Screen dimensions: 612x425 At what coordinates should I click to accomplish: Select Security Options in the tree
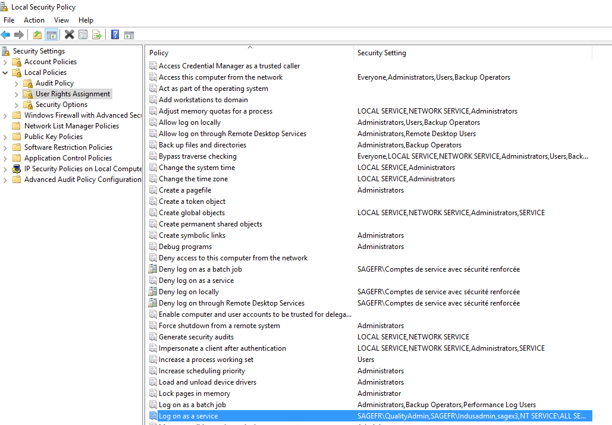coord(61,105)
